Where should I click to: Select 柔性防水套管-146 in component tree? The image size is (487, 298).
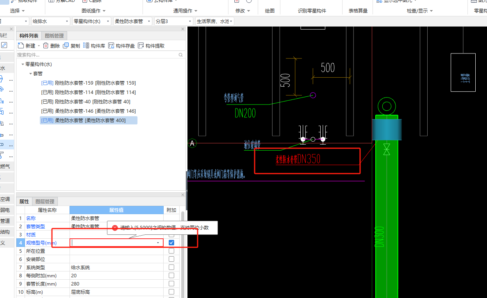point(88,111)
